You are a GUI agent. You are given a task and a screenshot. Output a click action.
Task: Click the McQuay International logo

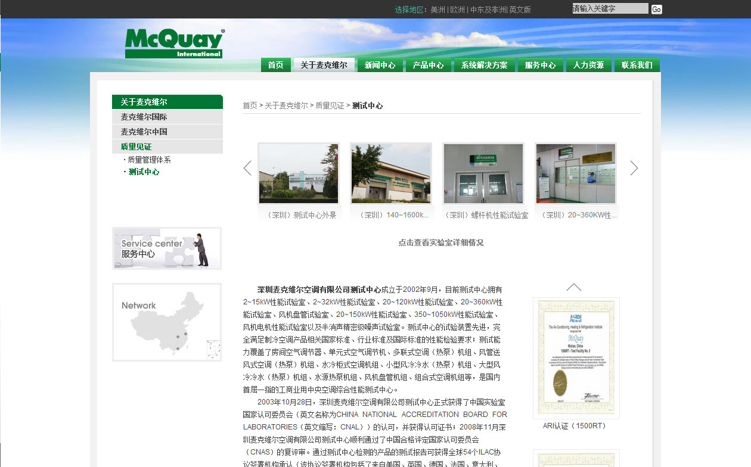[174, 43]
